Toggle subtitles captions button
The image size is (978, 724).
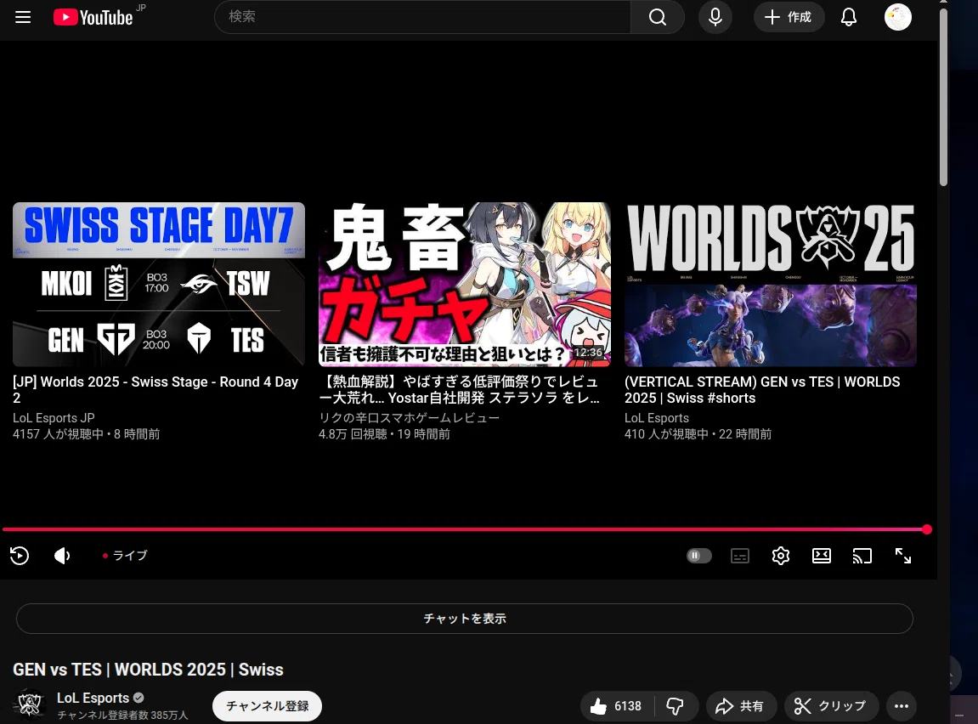pos(740,556)
